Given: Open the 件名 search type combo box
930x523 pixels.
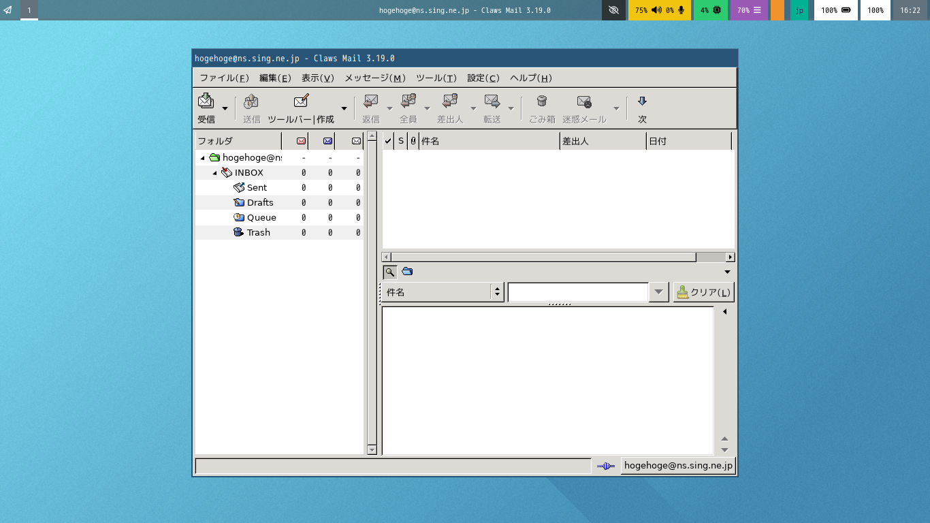Looking at the screenshot, I should tap(443, 292).
